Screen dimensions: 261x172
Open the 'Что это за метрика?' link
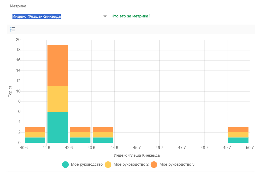coord(131,16)
